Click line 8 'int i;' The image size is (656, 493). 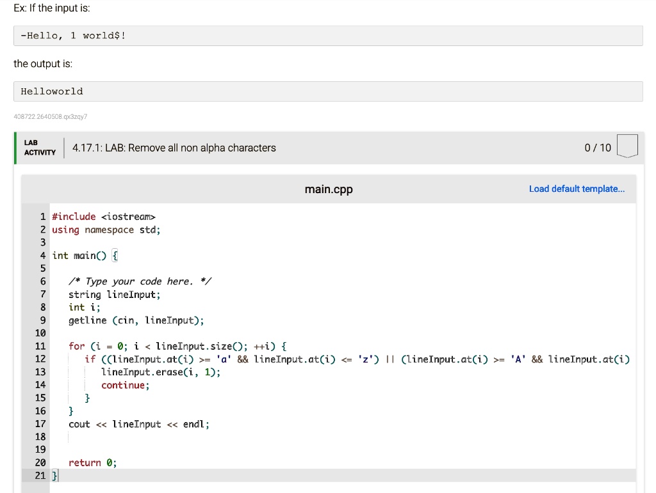[84, 307]
